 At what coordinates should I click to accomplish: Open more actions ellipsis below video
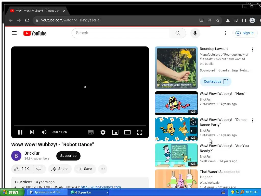coord(102,169)
